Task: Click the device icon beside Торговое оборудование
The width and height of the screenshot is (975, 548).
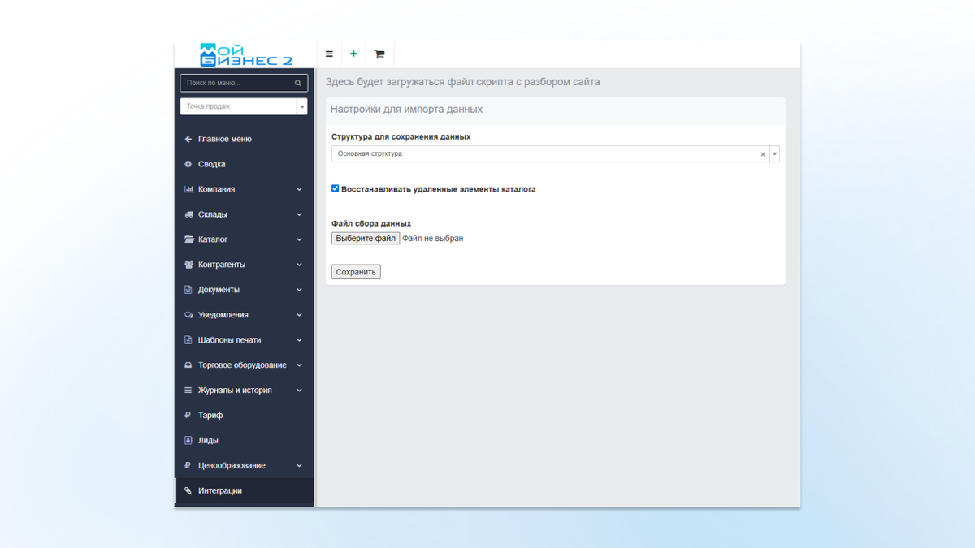Action: click(x=188, y=365)
